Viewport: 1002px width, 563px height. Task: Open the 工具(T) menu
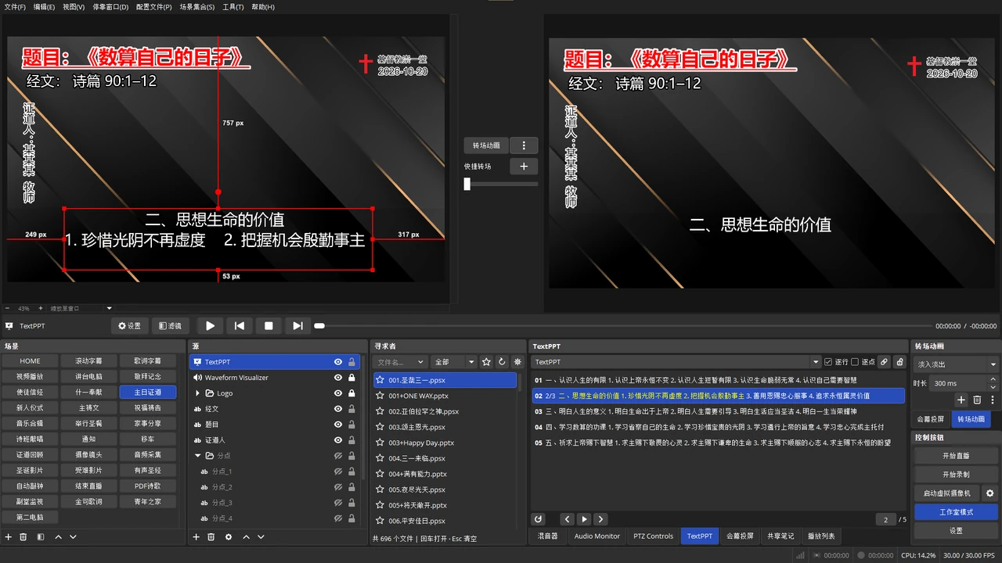tap(233, 7)
